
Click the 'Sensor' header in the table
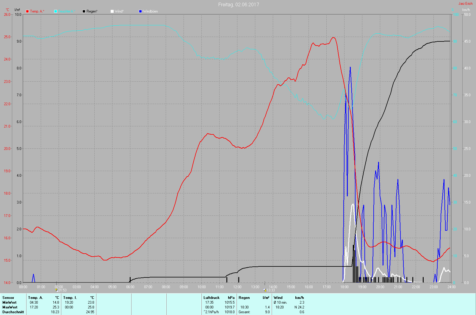(8, 298)
